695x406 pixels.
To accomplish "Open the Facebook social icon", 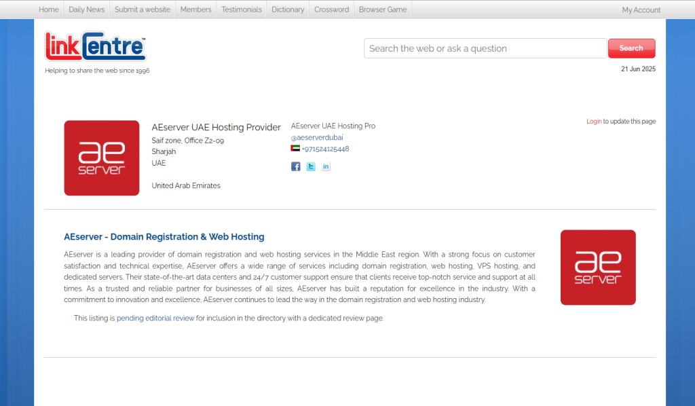I will 296,166.
